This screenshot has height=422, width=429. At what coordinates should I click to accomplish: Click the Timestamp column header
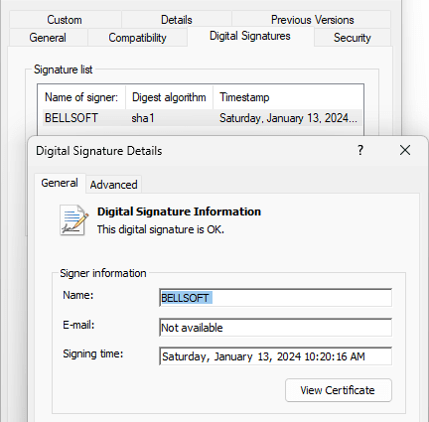tap(288, 97)
